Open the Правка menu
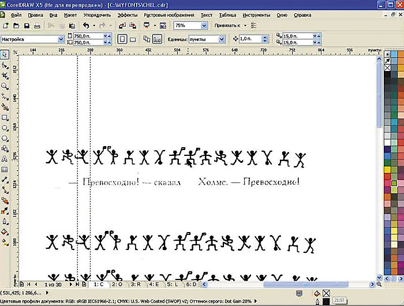Screen dimensions: 404x306 pos(35,15)
